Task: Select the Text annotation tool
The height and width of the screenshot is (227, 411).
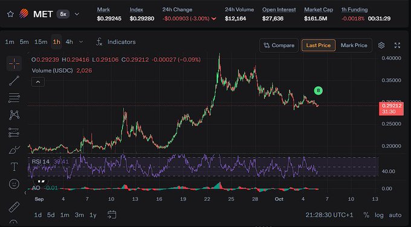Action: click(14, 167)
